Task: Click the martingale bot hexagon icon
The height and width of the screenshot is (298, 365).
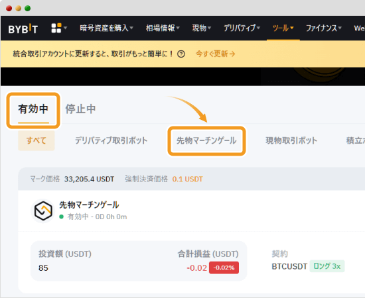Action: (x=43, y=211)
